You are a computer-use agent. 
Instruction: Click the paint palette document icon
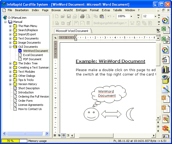tap(166, 119)
